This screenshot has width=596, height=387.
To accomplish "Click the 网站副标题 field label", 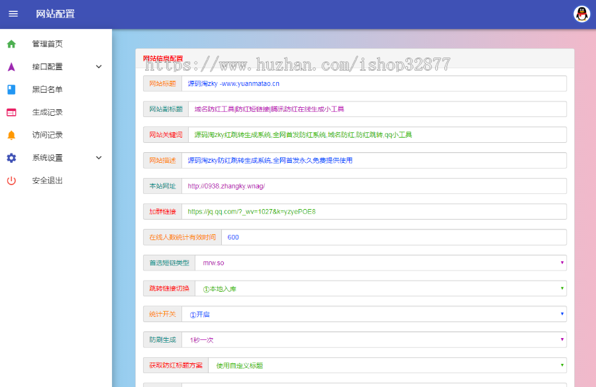I will pyautogui.click(x=166, y=109).
